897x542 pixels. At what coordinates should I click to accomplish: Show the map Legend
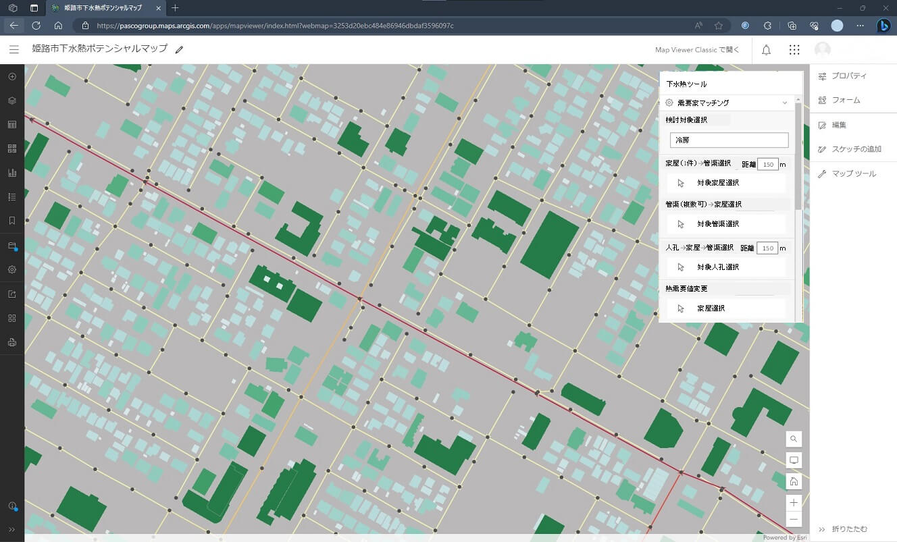(x=12, y=197)
